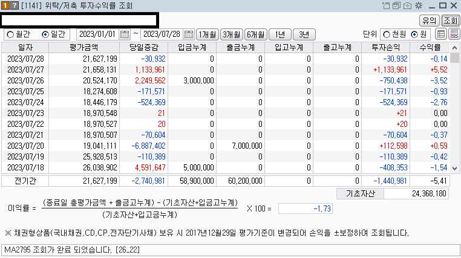
Task: Click the 3개월 period button
Action: [231, 34]
